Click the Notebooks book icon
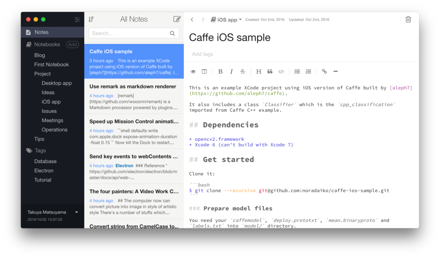Screen dimensions: 440x258 point(29,44)
